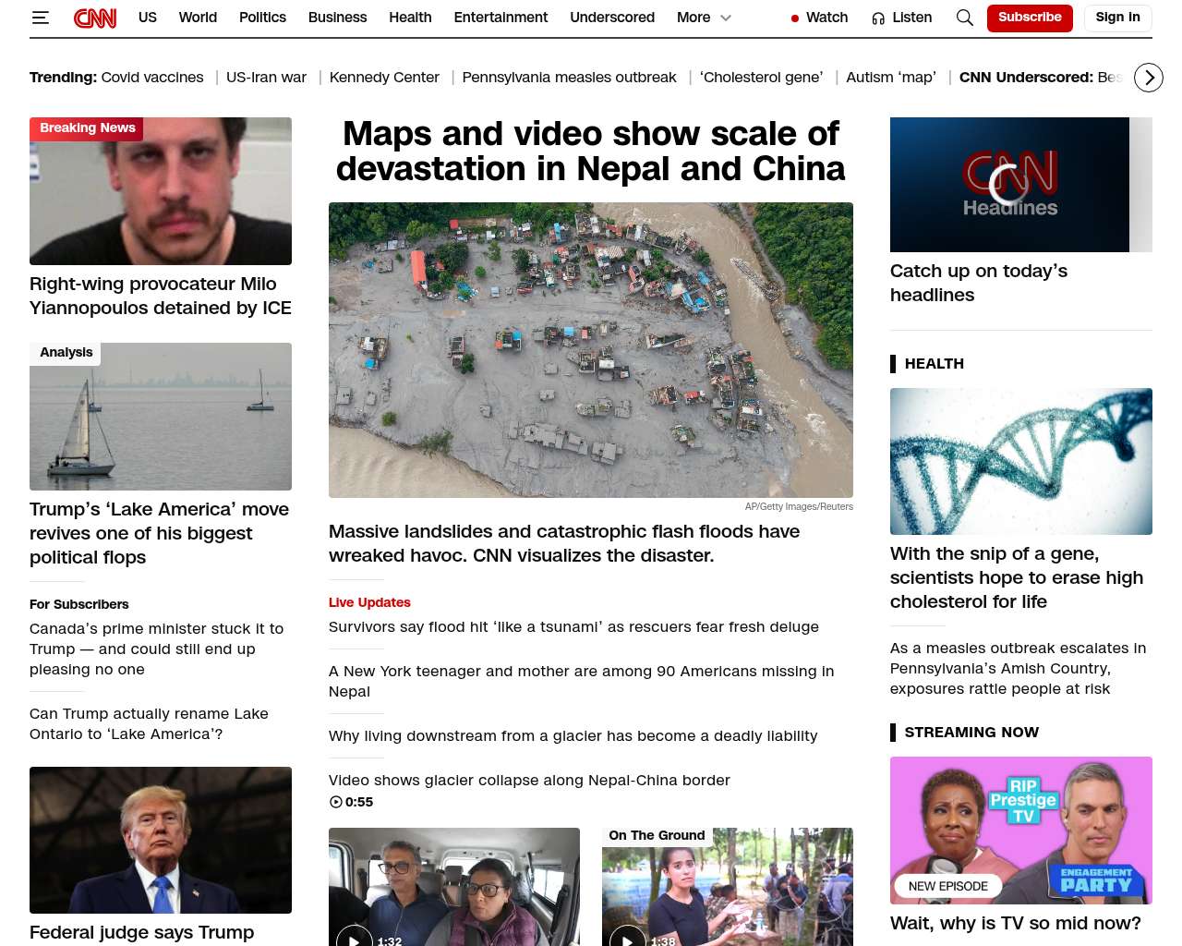Click the red Live Updates label

[369, 602]
